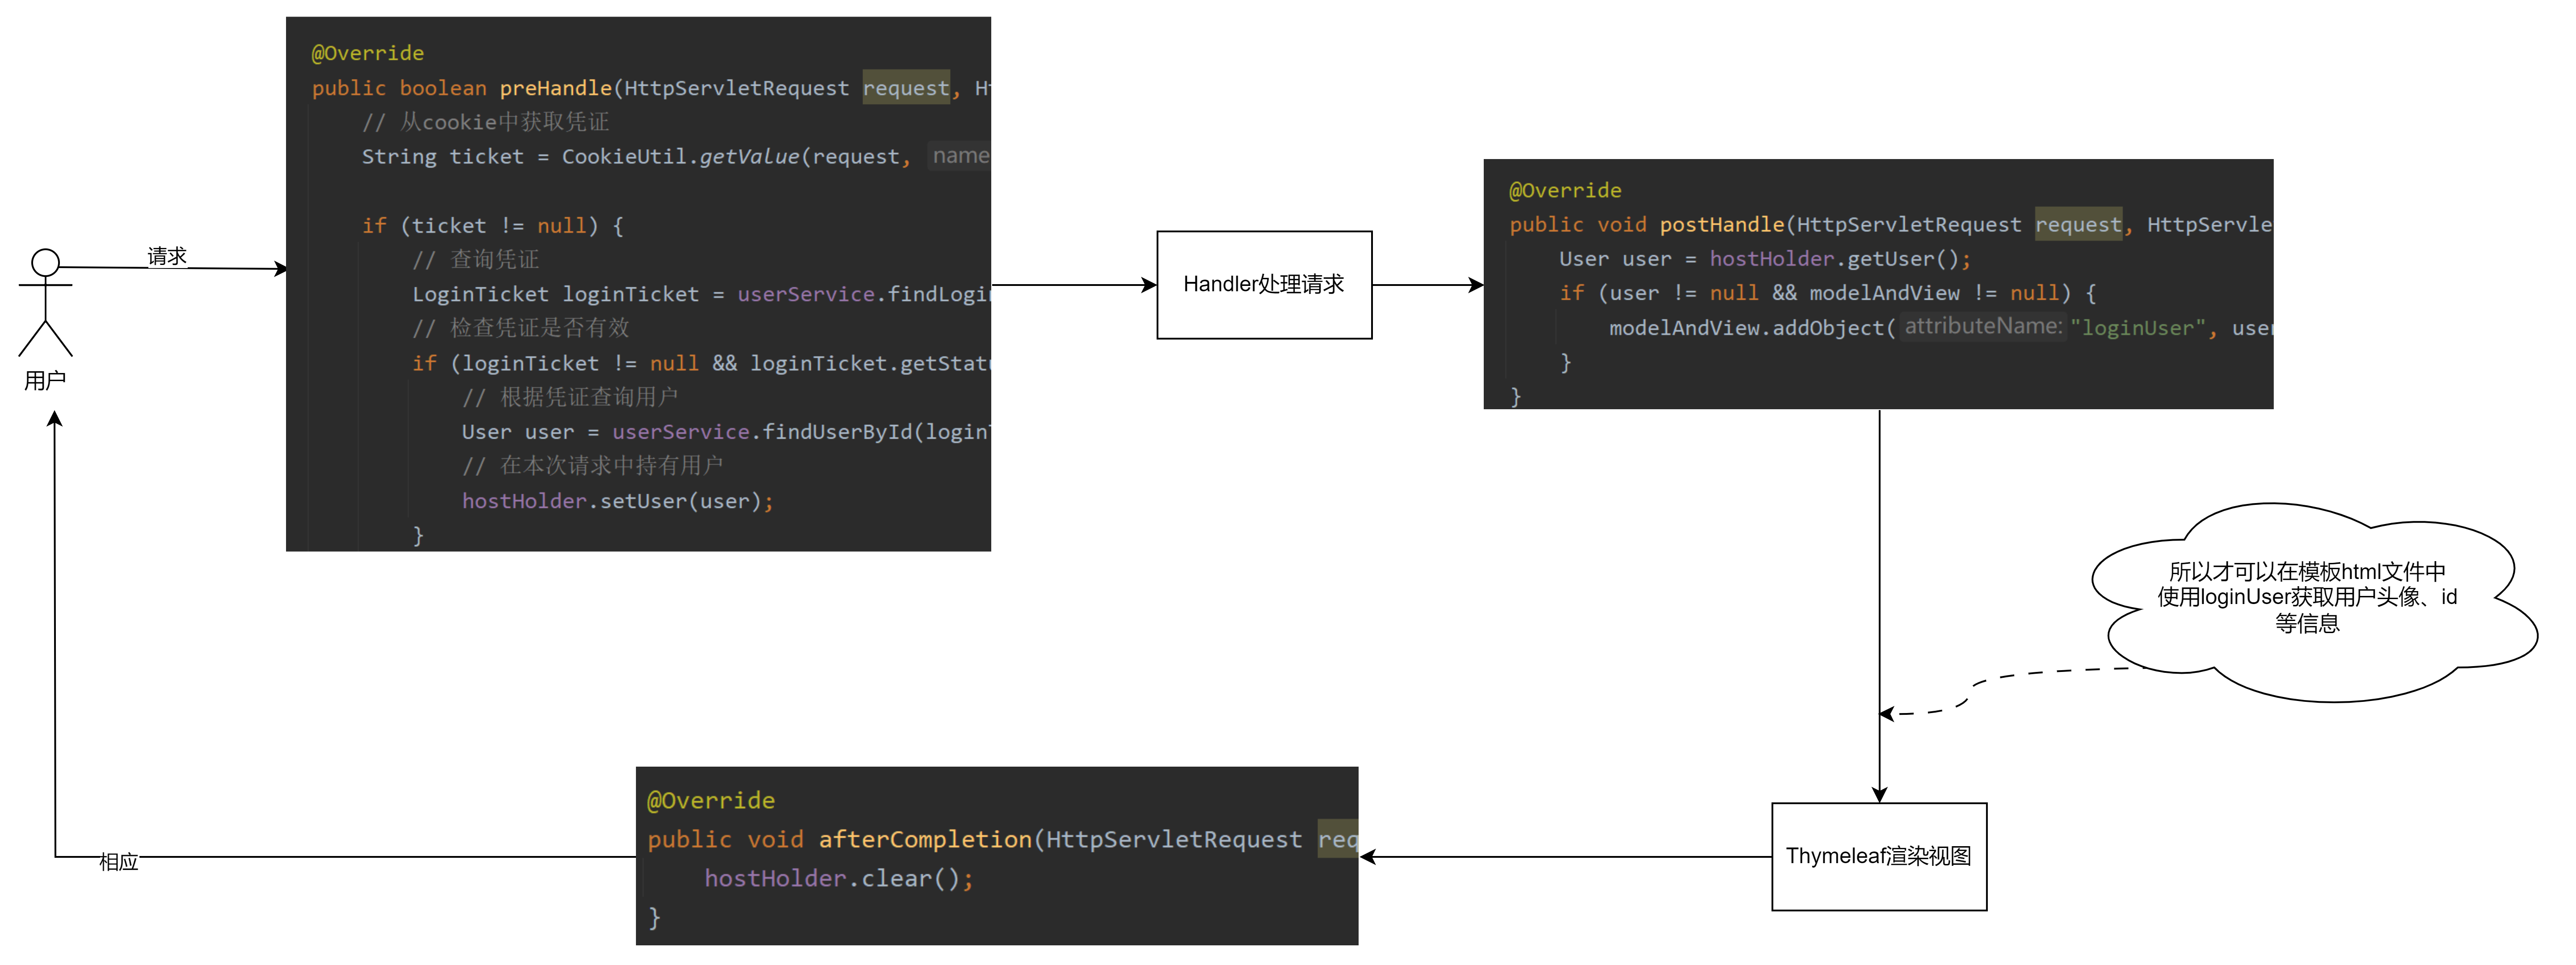Click the 检查凭证是否有效 comment
The width and height of the screenshot is (2576, 965).
point(521,328)
